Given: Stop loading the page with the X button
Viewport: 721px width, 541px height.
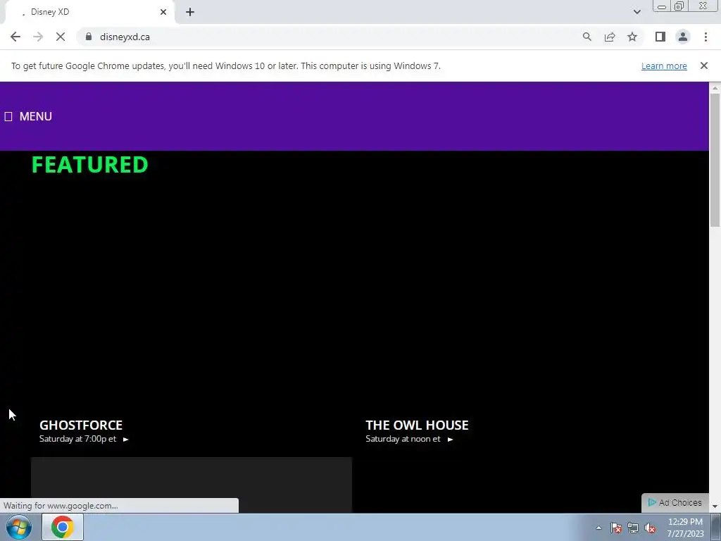Looking at the screenshot, I should click(61, 37).
